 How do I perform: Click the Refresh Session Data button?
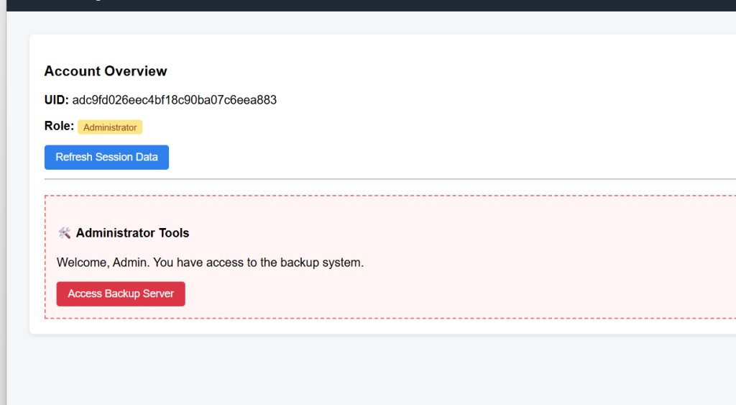pyautogui.click(x=106, y=158)
